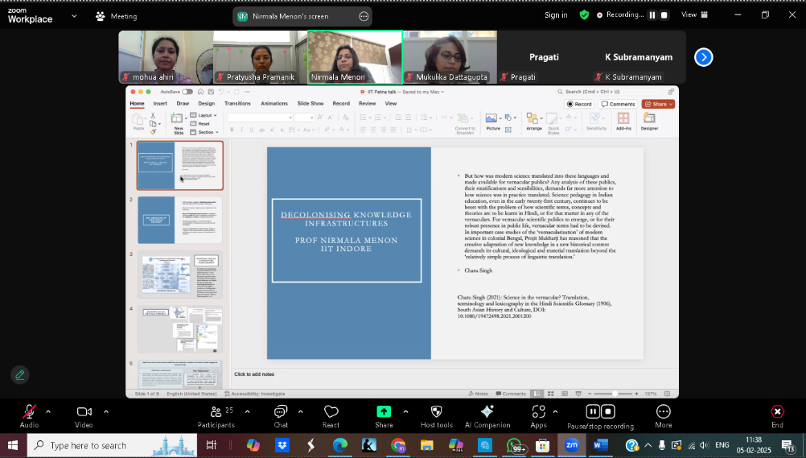Viewport: 806px width, 458px height.
Task: Show next participants with blue arrow
Action: pyautogui.click(x=703, y=57)
